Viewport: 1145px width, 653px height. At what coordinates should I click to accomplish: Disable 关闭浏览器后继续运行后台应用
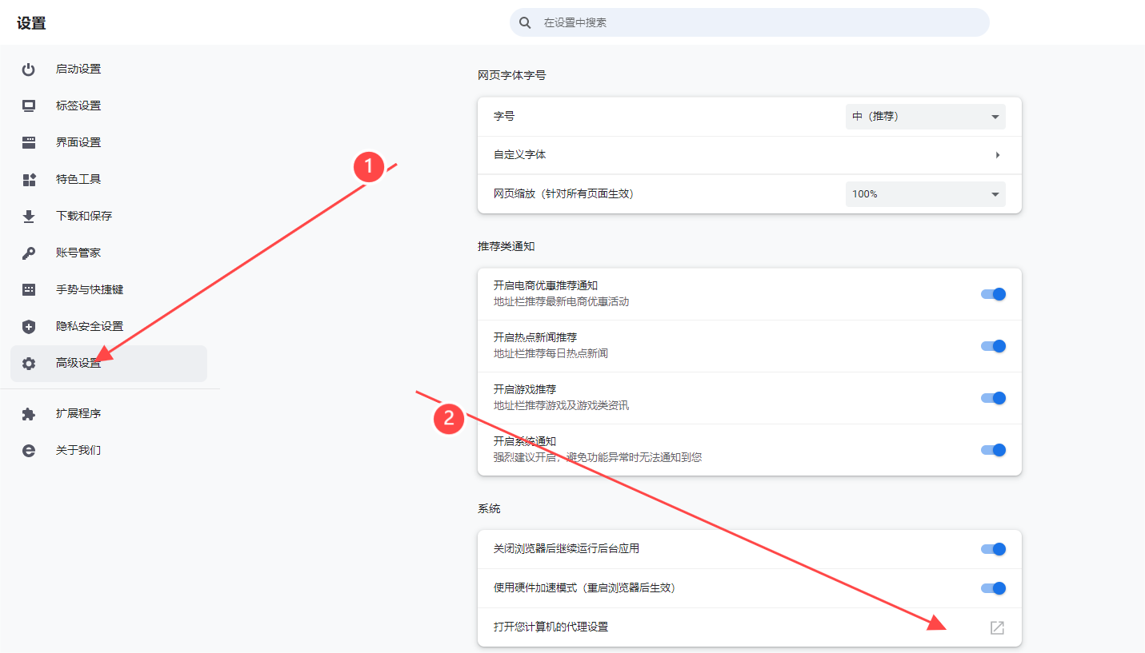(992, 549)
